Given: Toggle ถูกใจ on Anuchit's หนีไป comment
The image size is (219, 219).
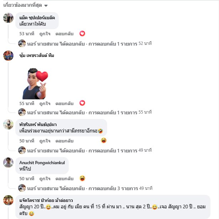Looking at the screenshot, I should coord(45,178).
